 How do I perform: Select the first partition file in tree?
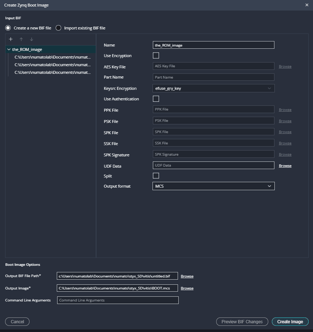tap(52, 57)
